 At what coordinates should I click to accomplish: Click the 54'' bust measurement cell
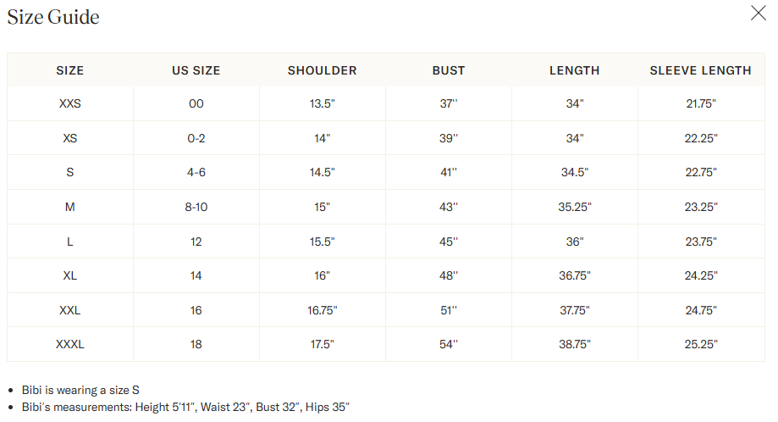[x=449, y=344]
